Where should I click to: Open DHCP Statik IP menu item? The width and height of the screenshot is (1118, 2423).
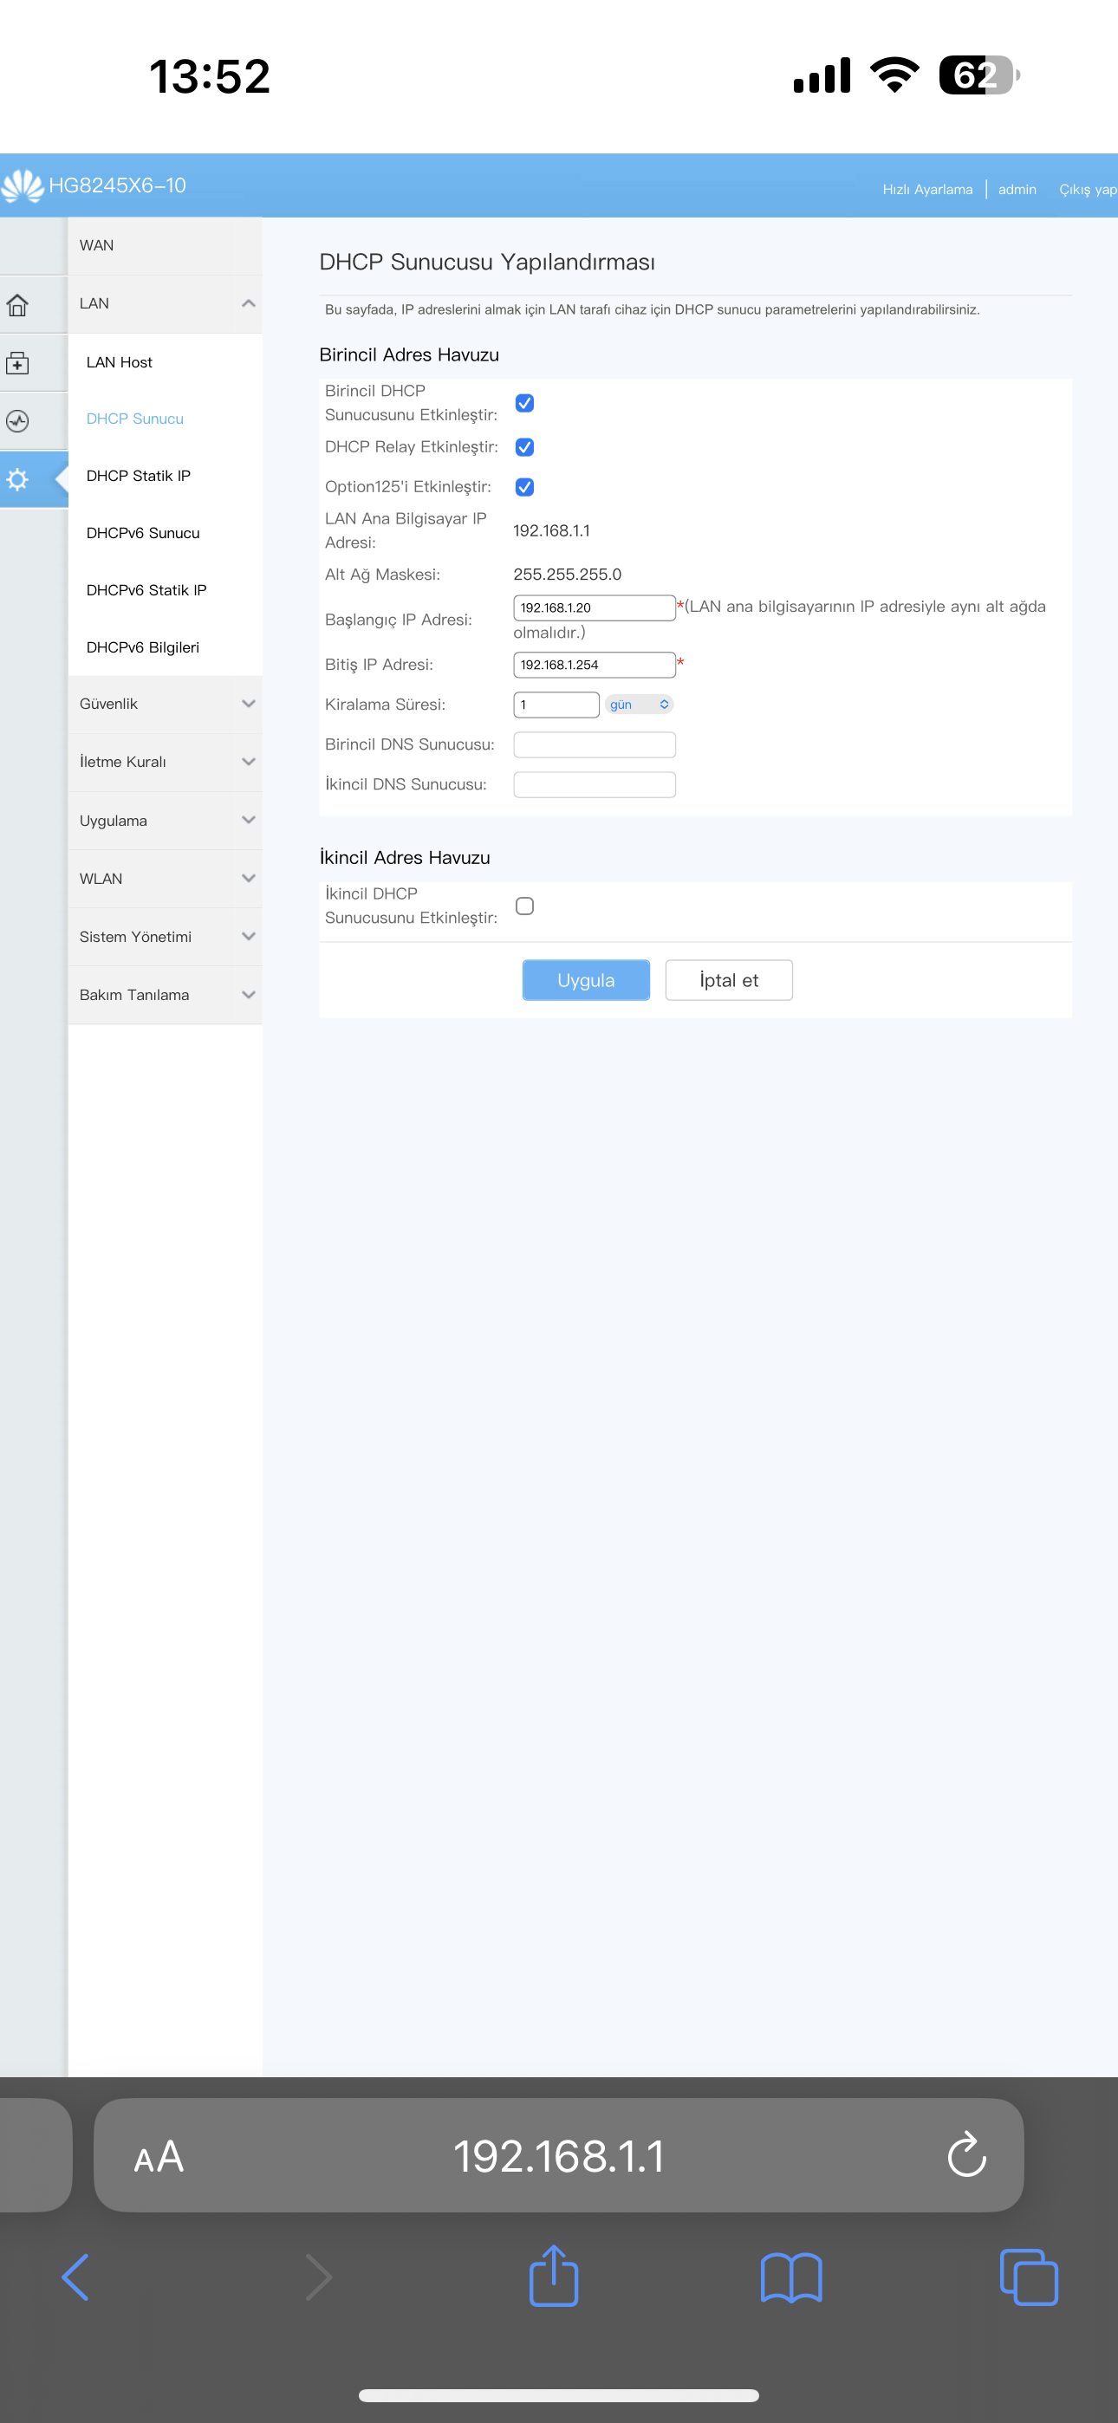point(139,476)
